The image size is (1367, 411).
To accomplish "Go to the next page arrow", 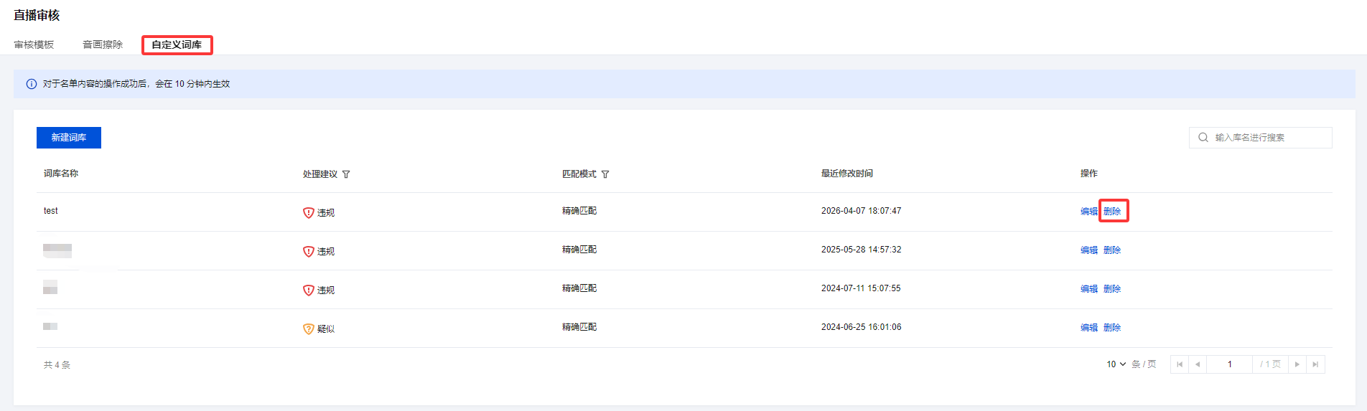I will click(1297, 364).
